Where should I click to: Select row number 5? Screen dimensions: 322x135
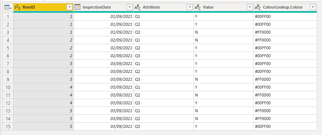point(8,48)
